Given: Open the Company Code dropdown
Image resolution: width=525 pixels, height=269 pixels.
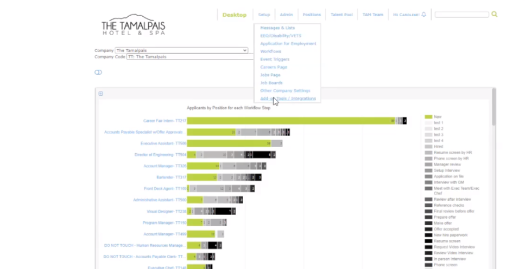Looking at the screenshot, I should (x=190, y=57).
